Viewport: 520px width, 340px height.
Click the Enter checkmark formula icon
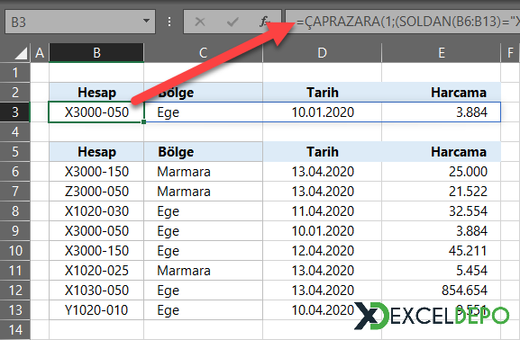tap(233, 22)
